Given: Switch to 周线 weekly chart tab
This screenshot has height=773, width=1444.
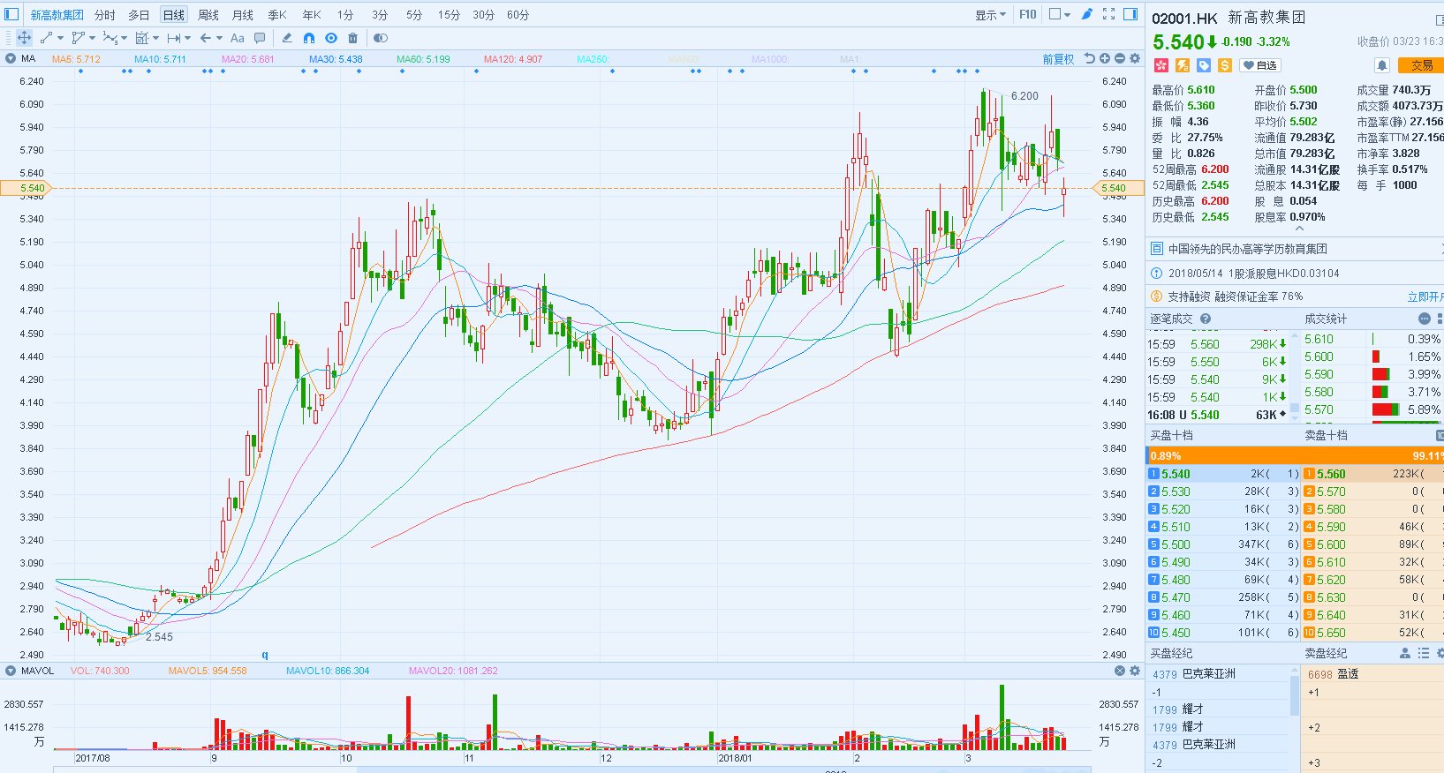Looking at the screenshot, I should (208, 15).
